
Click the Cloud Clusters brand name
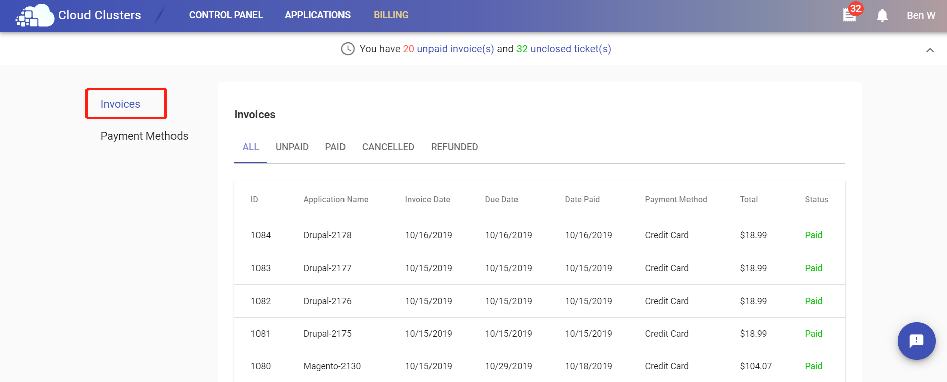[x=100, y=15]
